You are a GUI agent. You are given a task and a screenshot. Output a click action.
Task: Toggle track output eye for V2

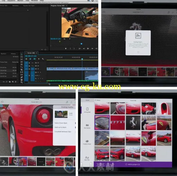38,66
